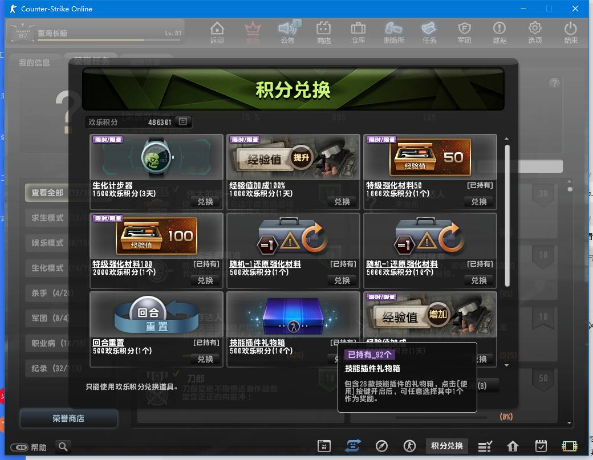The width and height of the screenshot is (593, 460).
Task: Click the exchange list scroll-down arrow
Action: 506,365
